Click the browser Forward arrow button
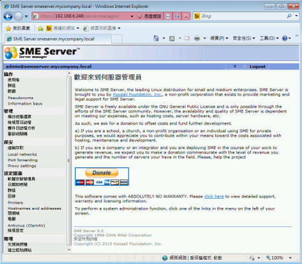The height and width of the screenshot is (264, 302). click(18, 16)
